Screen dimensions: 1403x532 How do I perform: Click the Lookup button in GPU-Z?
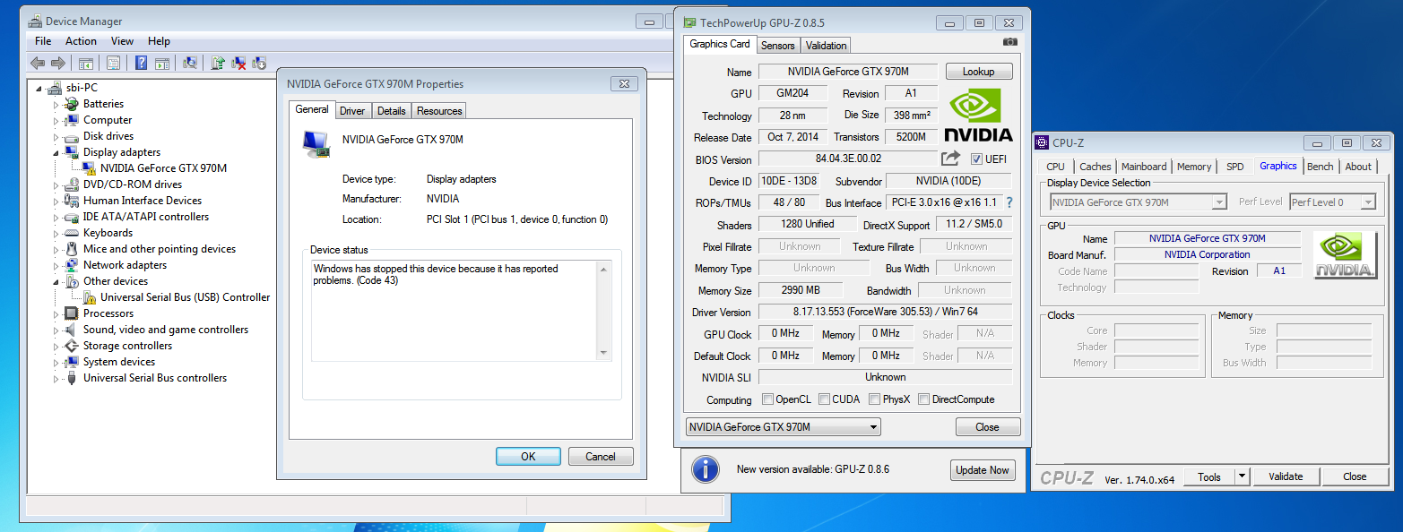click(978, 72)
